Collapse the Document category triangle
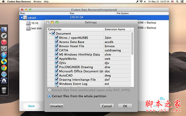186x116 pixels. coord(50,33)
